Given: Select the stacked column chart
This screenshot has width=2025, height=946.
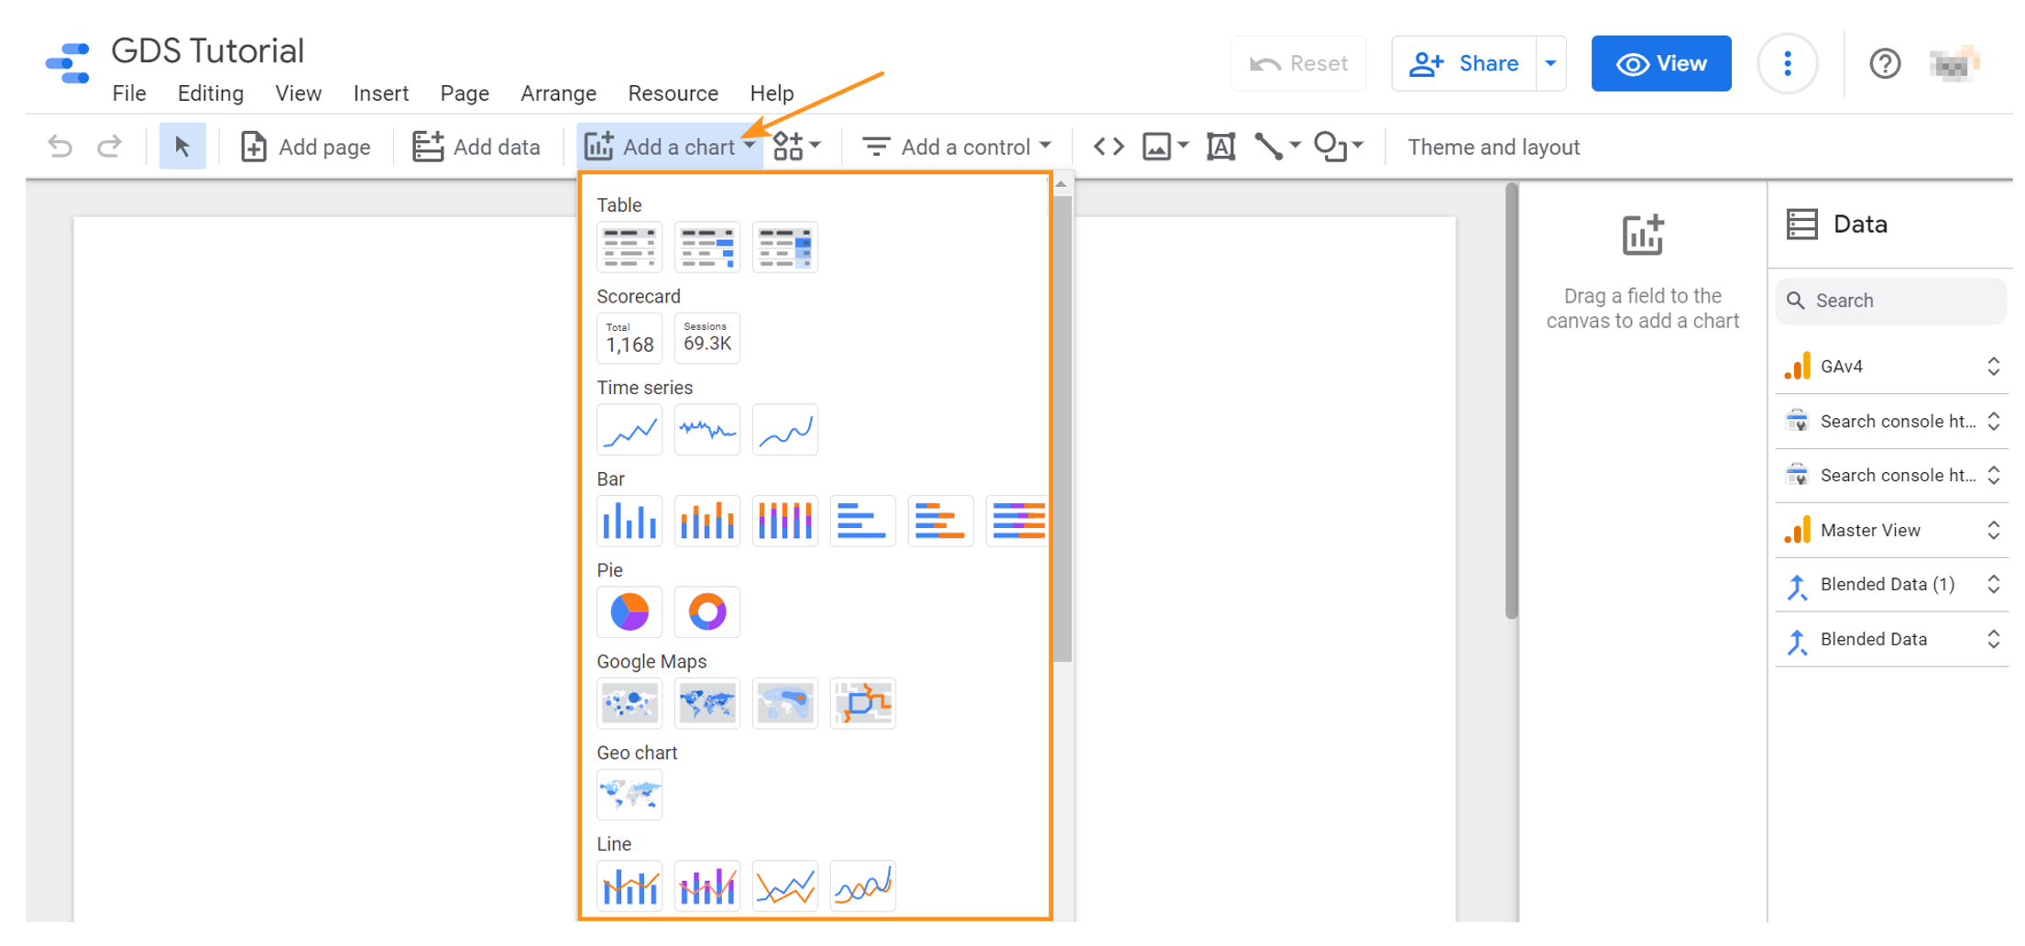Looking at the screenshot, I should [x=707, y=521].
